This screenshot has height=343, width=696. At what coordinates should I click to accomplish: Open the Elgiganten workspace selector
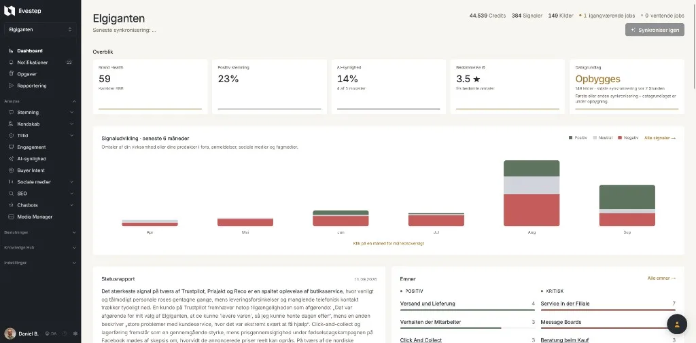pyautogui.click(x=40, y=30)
